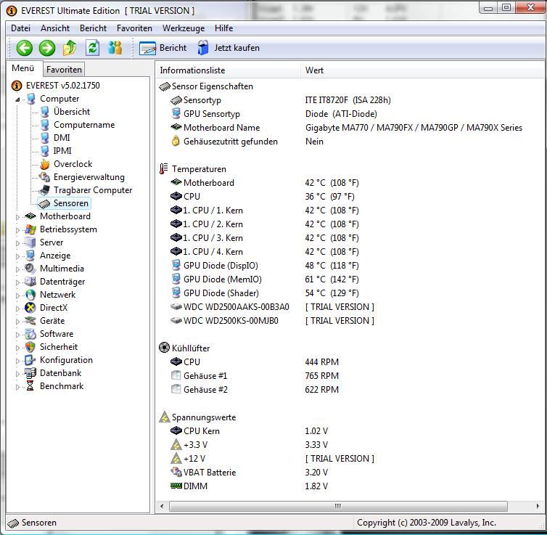Image resolution: width=547 pixels, height=535 pixels.
Task: Click the DirectX yellow X icon
Action: click(30, 308)
